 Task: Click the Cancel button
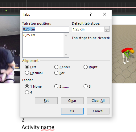98,111
